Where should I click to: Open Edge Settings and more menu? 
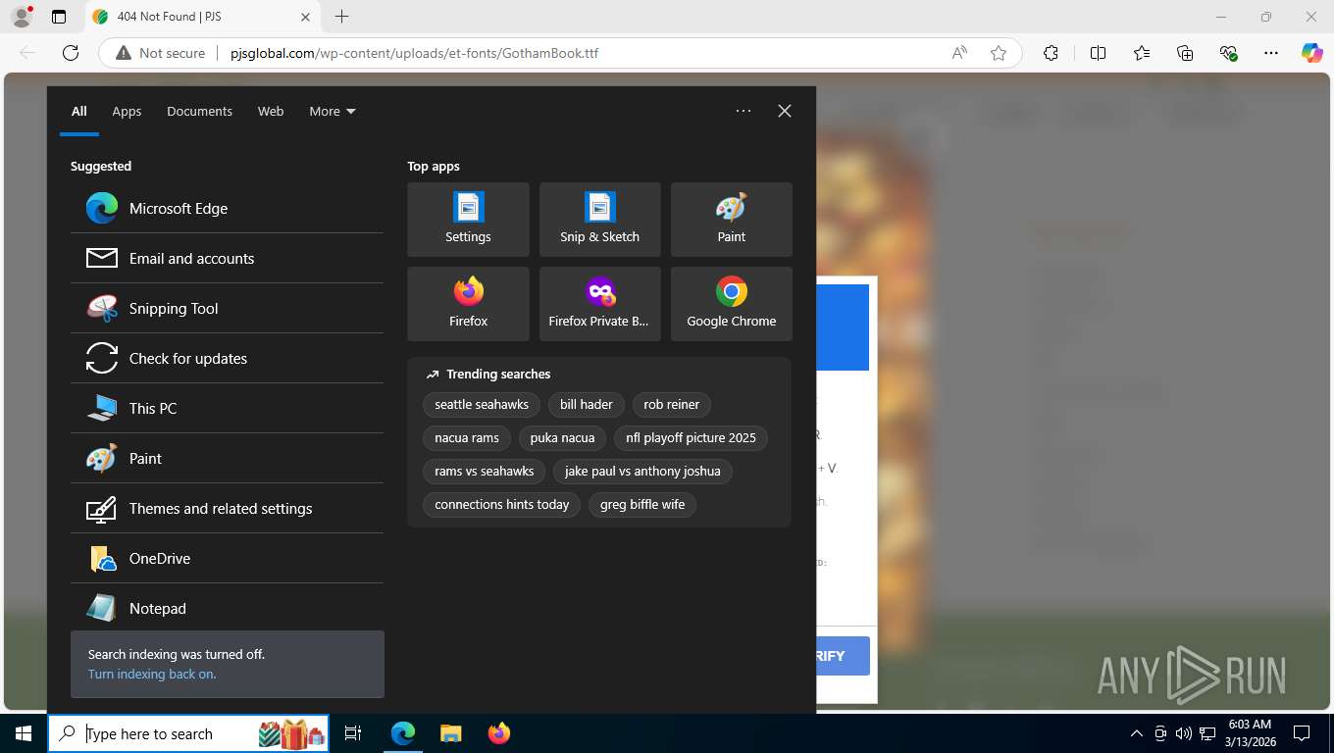pyautogui.click(x=1271, y=53)
